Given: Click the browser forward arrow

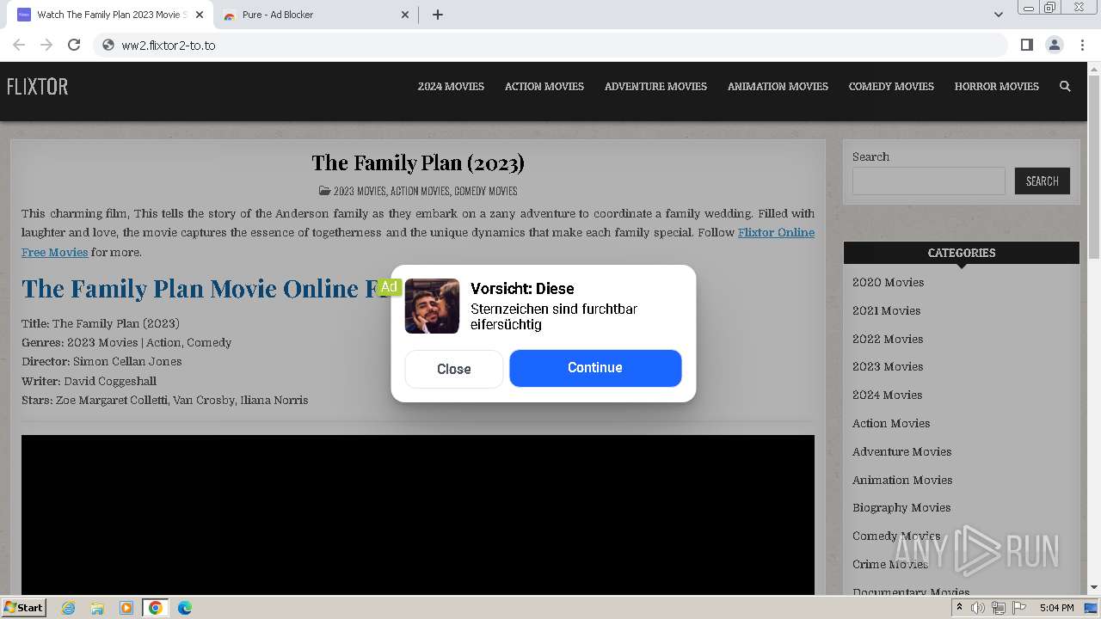Looking at the screenshot, I should pyautogui.click(x=46, y=45).
